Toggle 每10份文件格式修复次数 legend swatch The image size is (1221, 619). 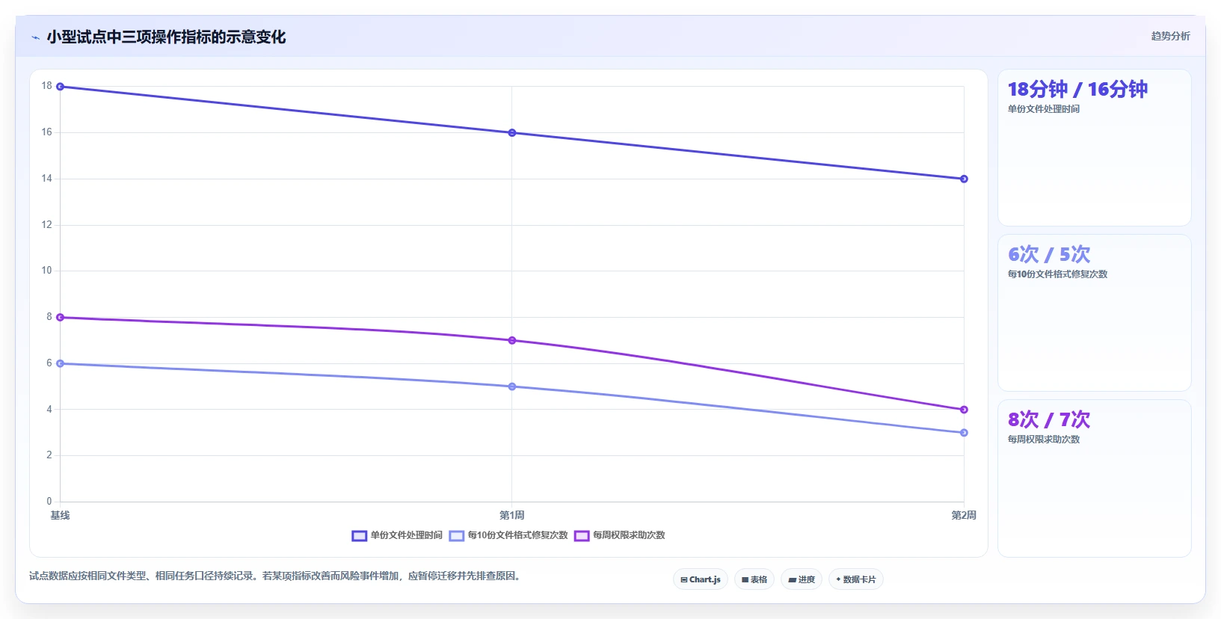pyautogui.click(x=457, y=535)
